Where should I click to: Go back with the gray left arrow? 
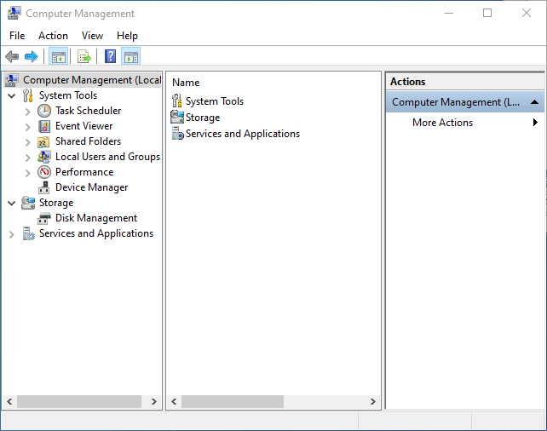coord(12,56)
